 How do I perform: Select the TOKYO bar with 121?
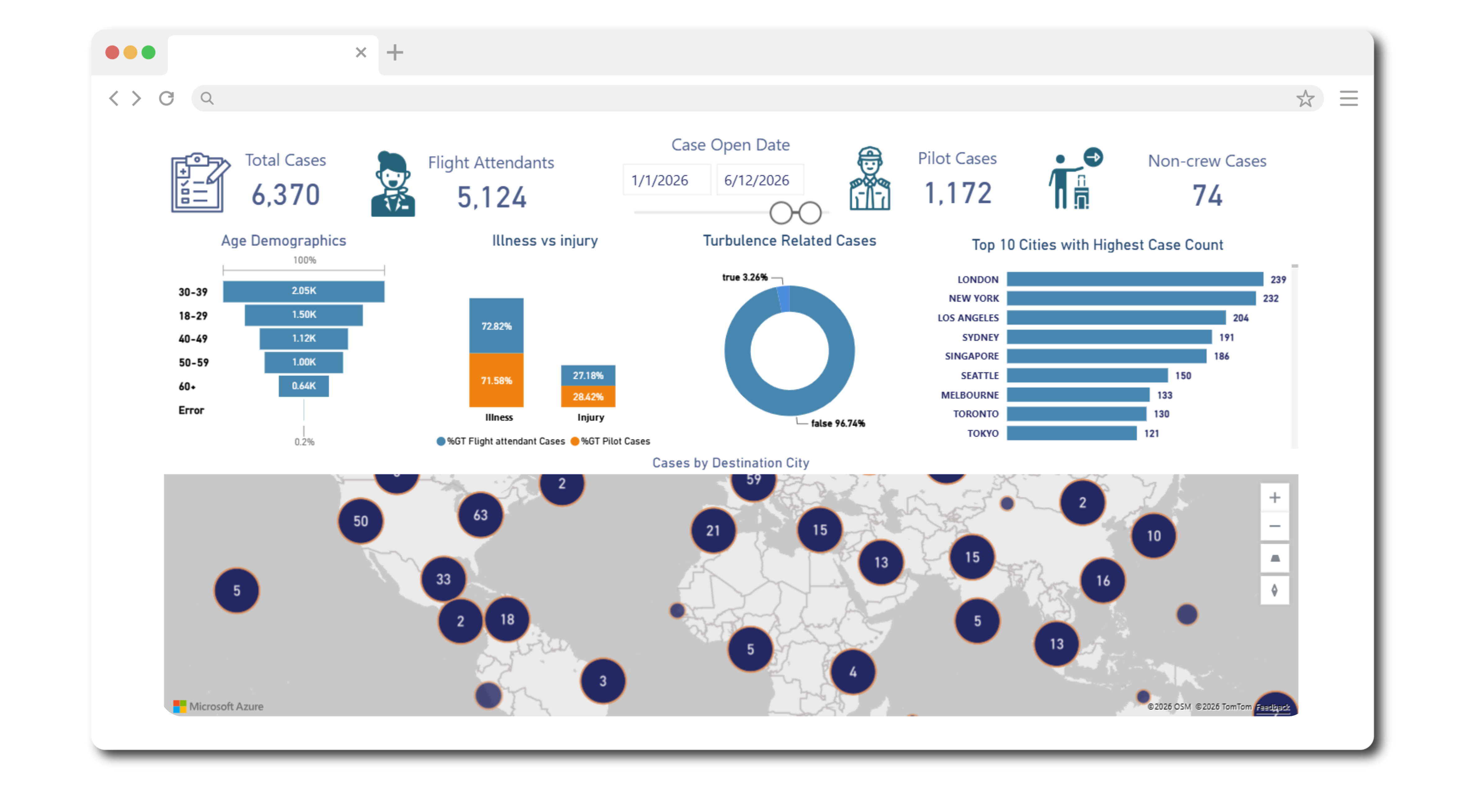(1072, 434)
